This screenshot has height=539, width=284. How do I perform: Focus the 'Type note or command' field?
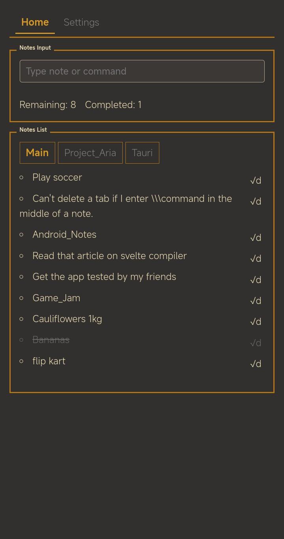point(142,71)
